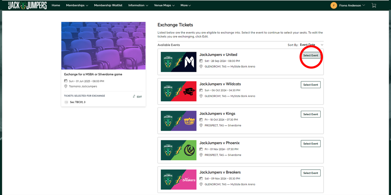
Task: Click calendar icon for 06 Oct 2024
Action: [x=201, y=91]
